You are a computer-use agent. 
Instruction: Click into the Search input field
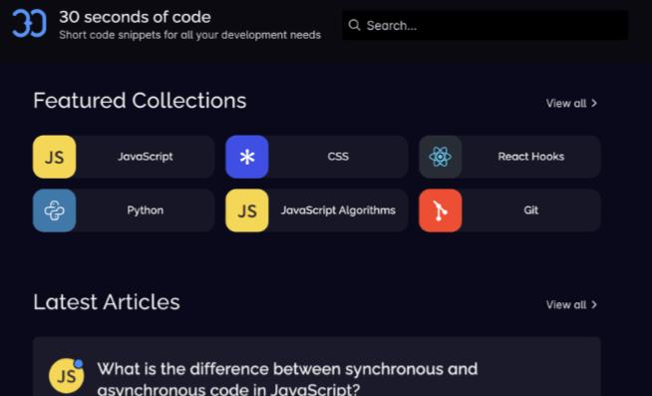486,25
